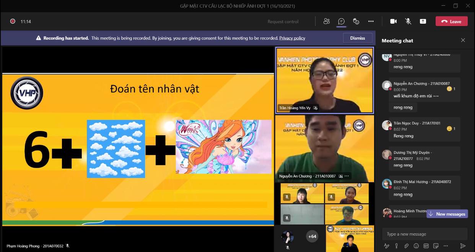Click the Meeting chat heading
Screen dimensions: 475x252
(x=397, y=40)
